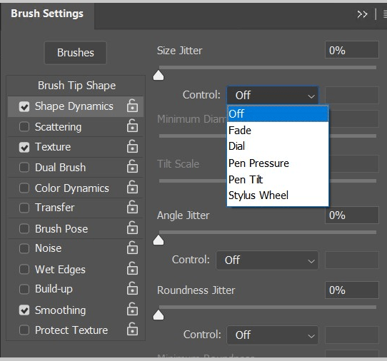The width and height of the screenshot is (387, 361).
Task: Choose Pen Tilt in the Control list
Action: pos(278,180)
